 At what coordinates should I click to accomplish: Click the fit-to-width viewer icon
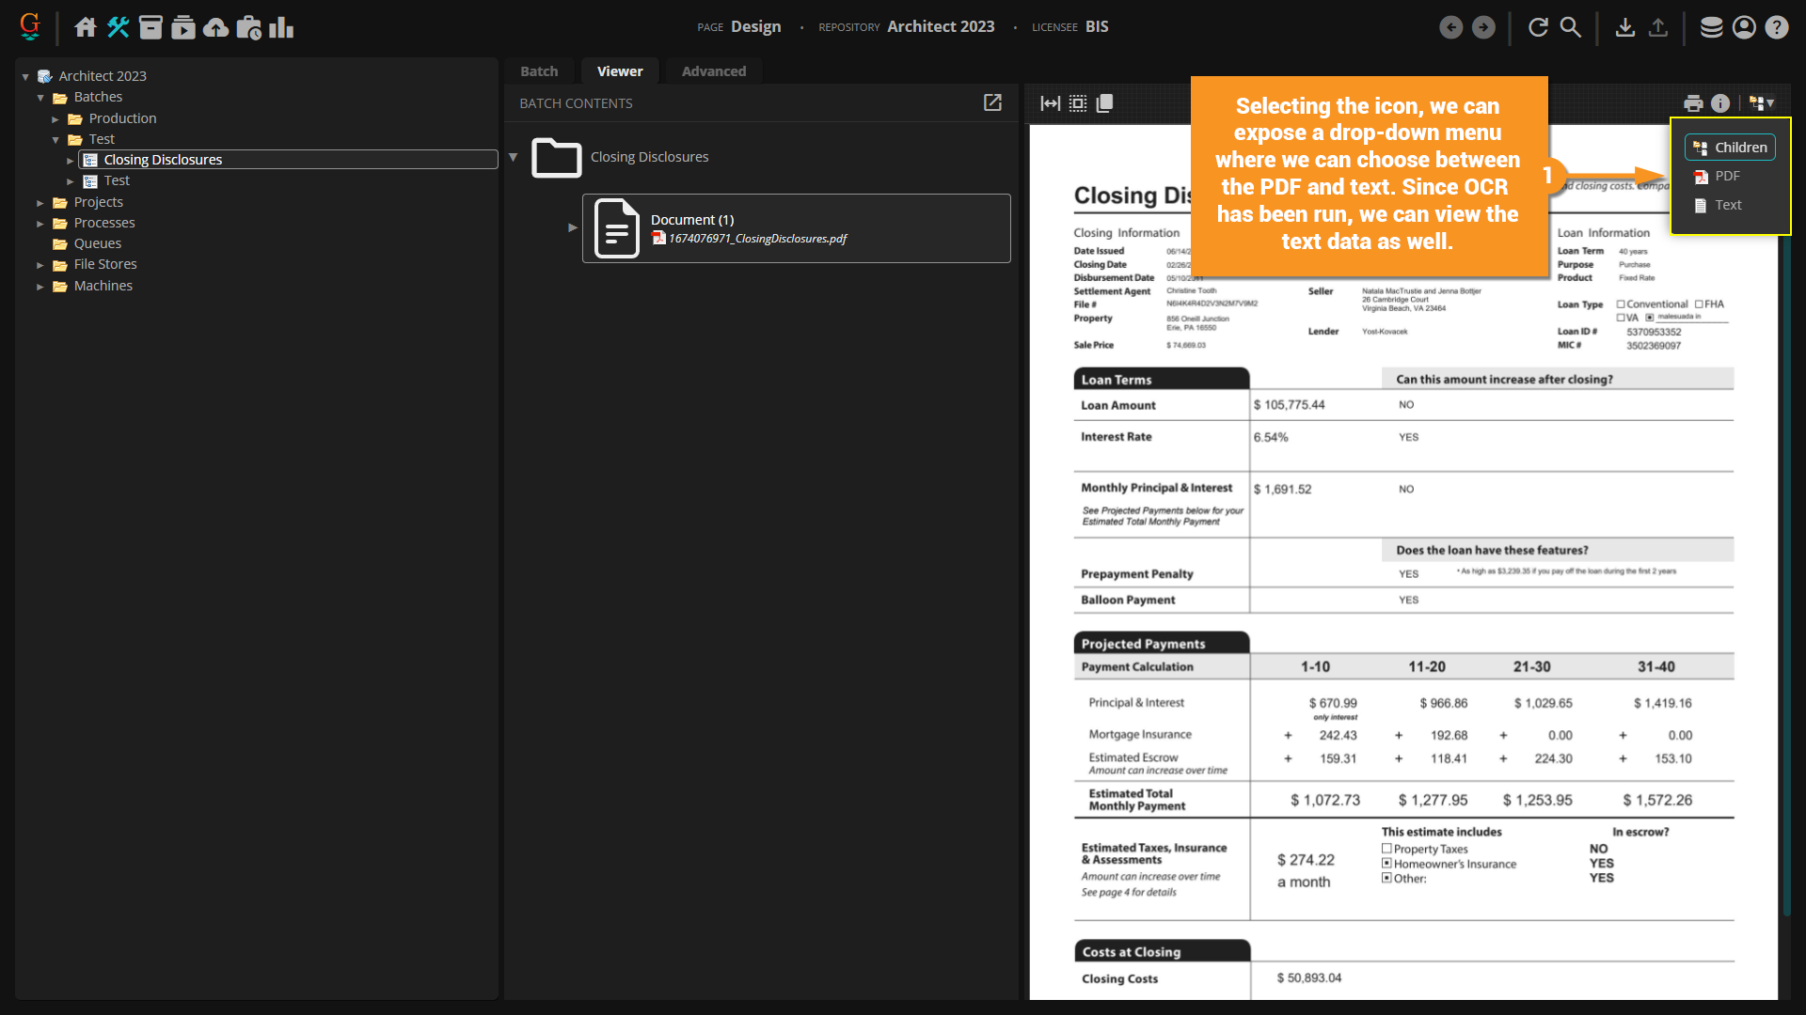coord(1050,103)
